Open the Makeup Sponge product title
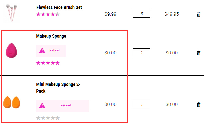Screen dimensions: 206x128 (x=51, y=36)
